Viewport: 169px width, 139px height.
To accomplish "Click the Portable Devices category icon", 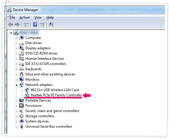I will tap(22, 100).
